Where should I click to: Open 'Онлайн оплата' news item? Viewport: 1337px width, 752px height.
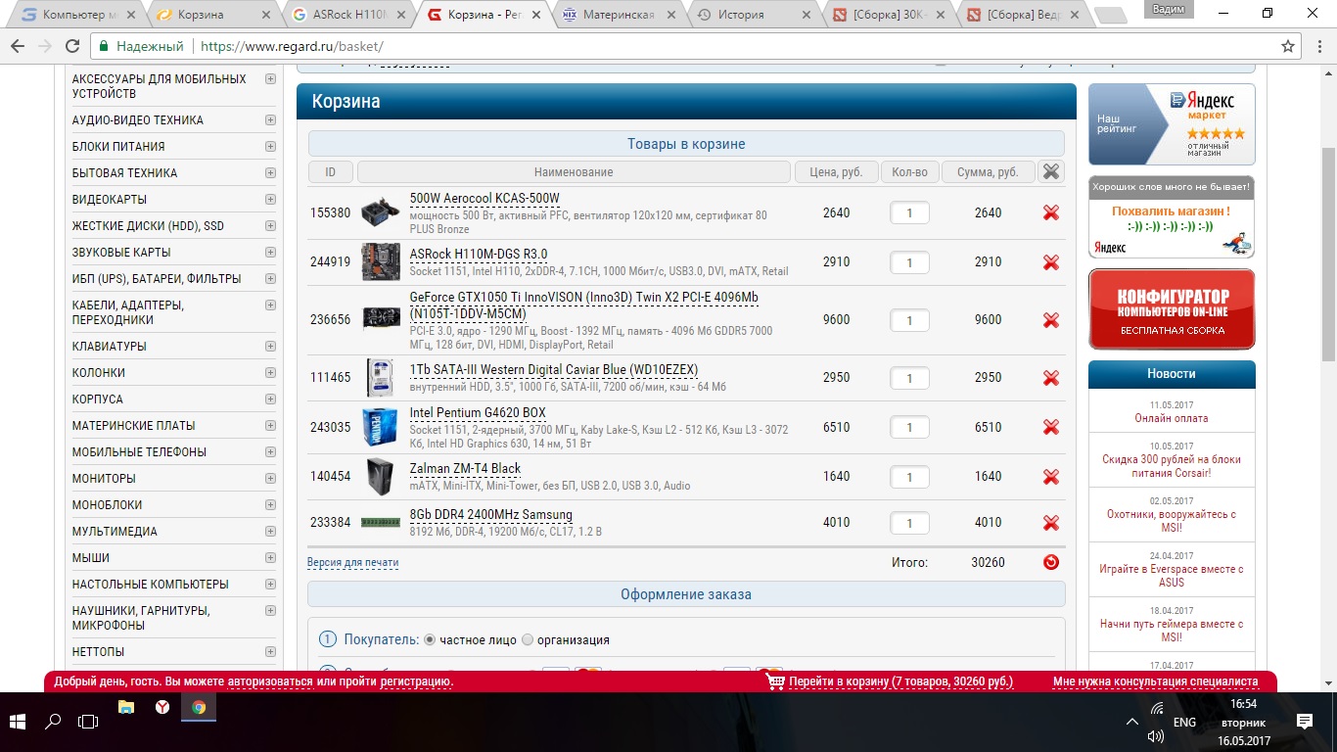coord(1172,418)
